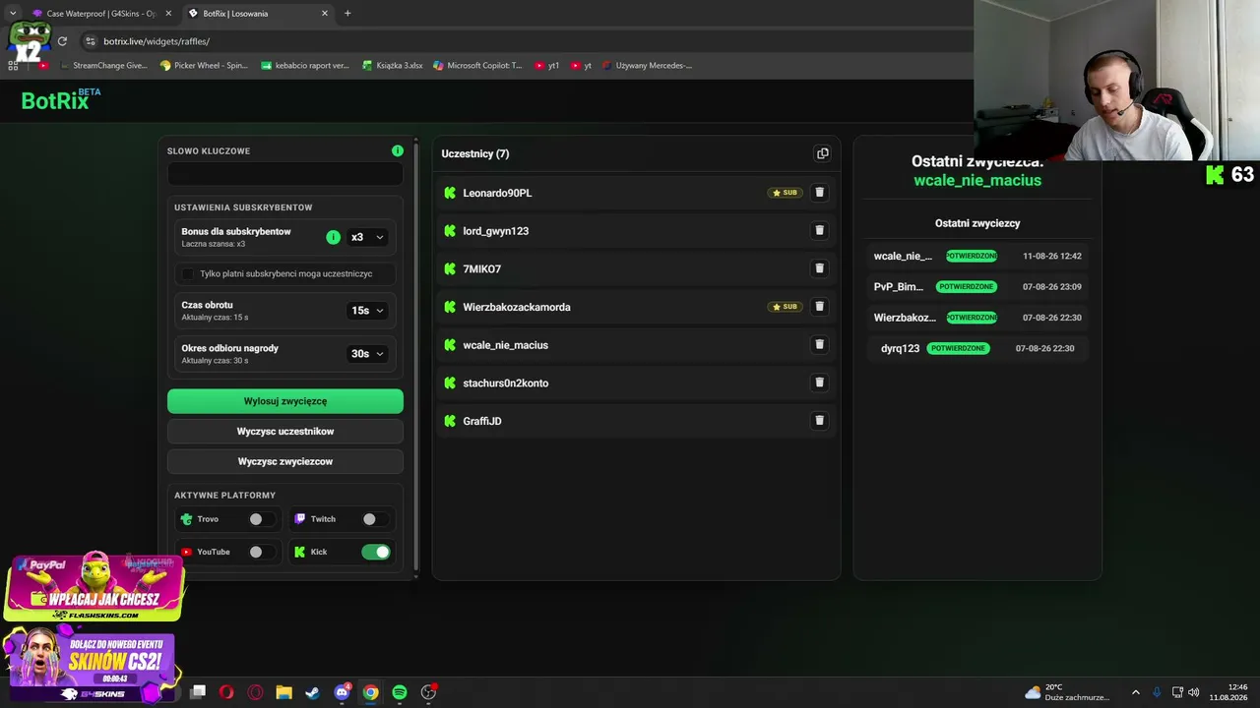
Task: Enable the Trovo platform toggle
Action: click(261, 519)
